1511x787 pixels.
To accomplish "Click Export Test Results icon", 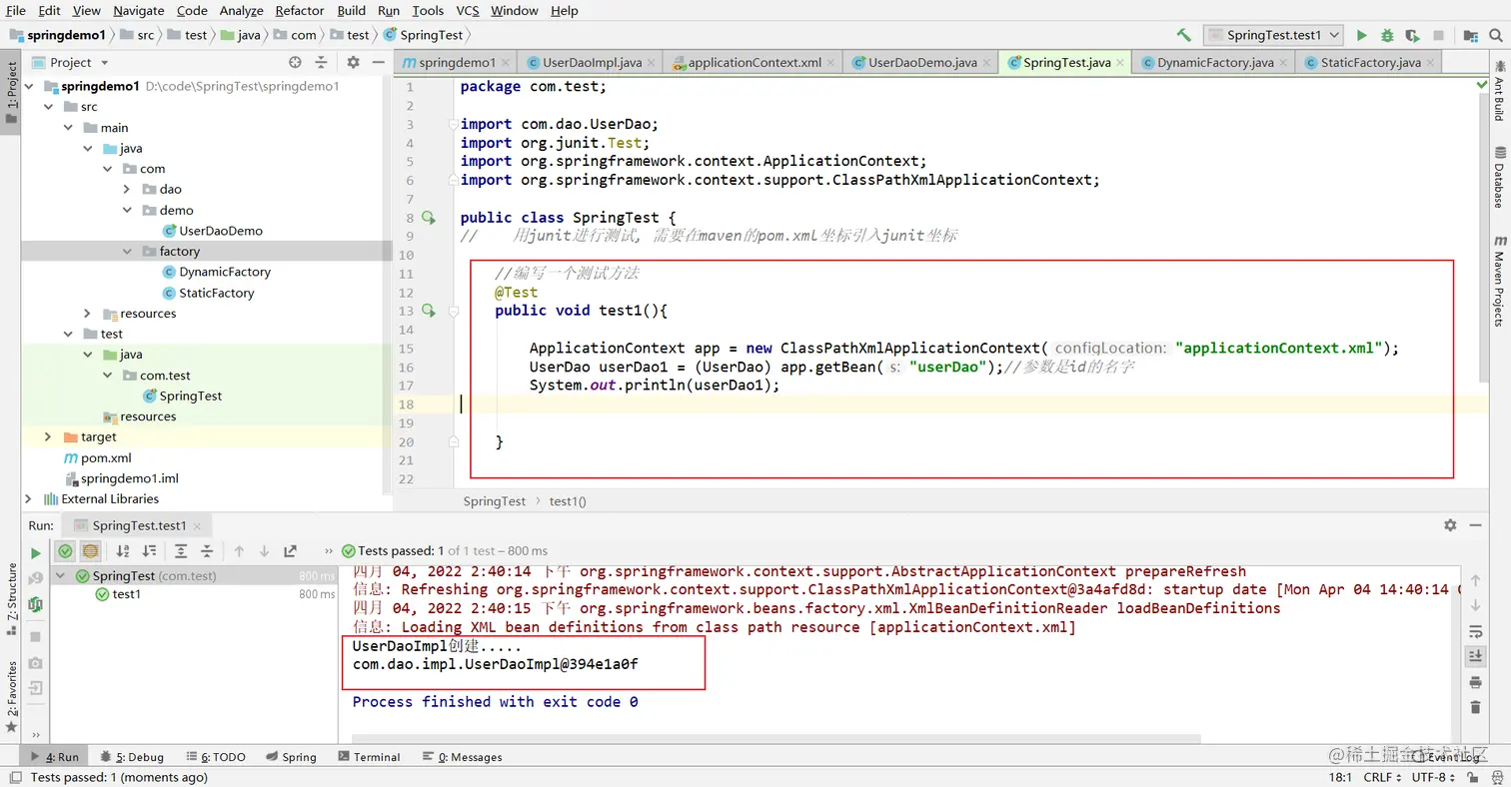I will click(x=291, y=550).
